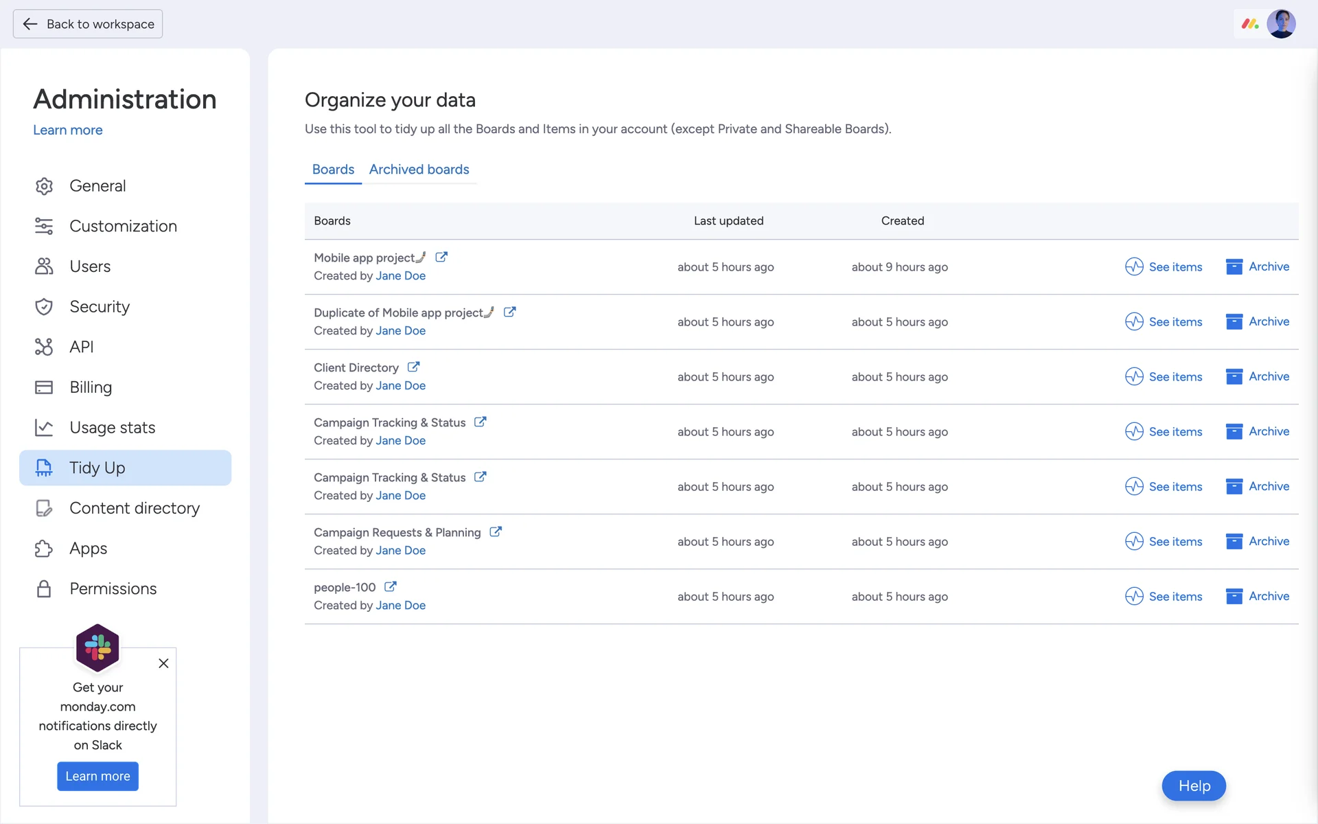
Task: Click the Usage stats chart icon
Action: (x=44, y=428)
